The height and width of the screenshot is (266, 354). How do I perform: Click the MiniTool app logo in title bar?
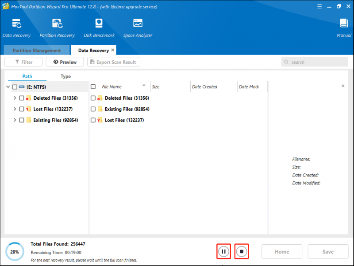coord(6,6)
